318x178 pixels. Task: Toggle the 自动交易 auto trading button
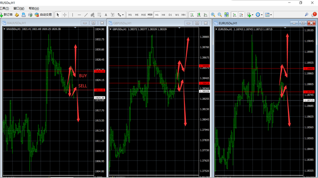click(44, 15)
